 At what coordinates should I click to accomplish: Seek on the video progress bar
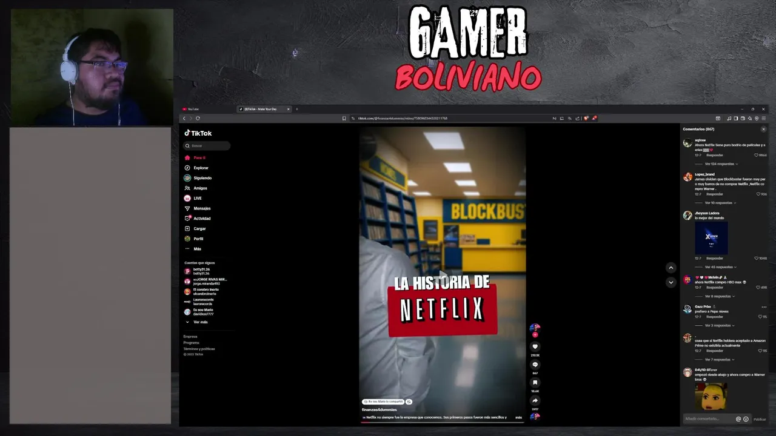443,421
